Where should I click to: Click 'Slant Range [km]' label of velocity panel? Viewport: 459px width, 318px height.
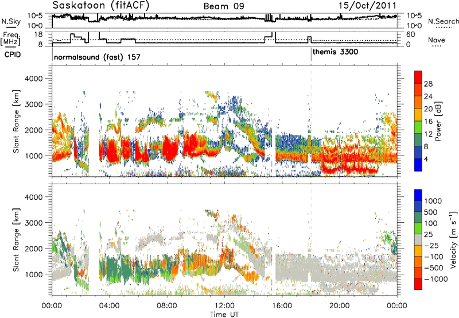16,239
